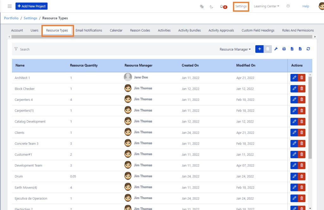Open Roles And Permissions tab

(298, 30)
